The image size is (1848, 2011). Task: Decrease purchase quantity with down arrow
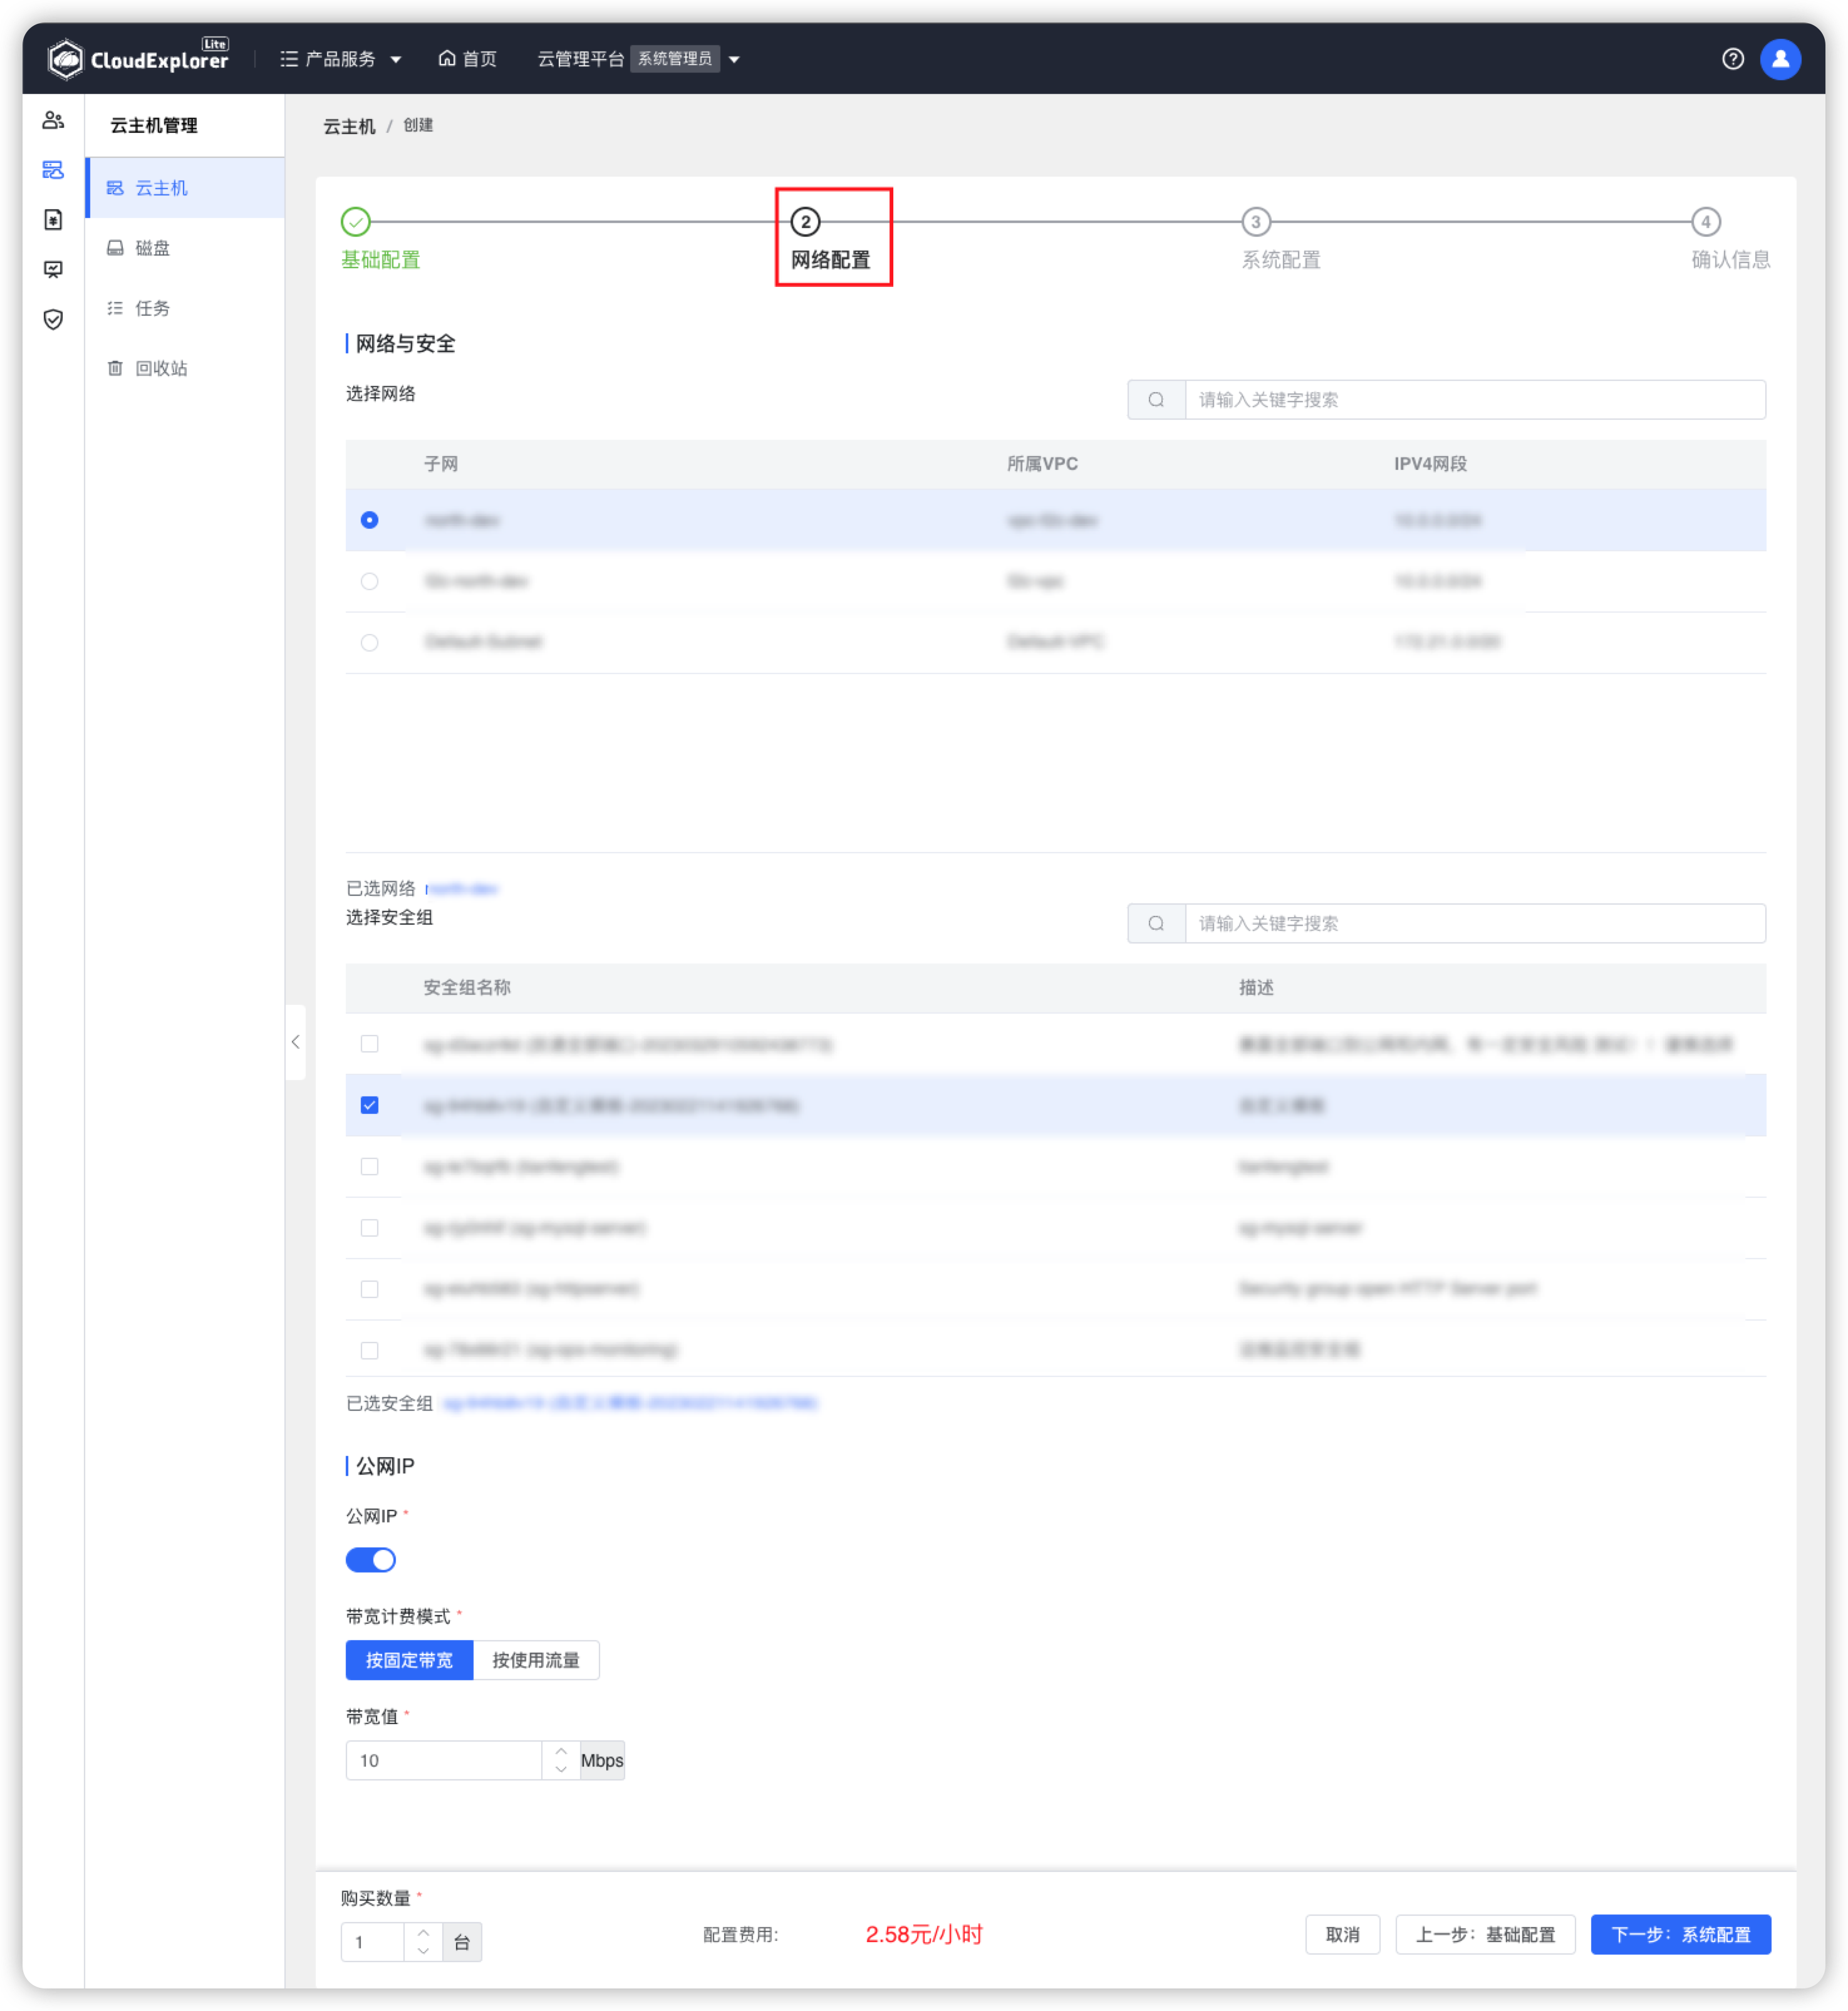pos(423,1952)
